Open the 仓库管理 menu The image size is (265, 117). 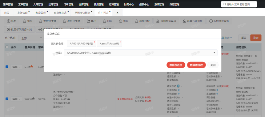point(83,4)
